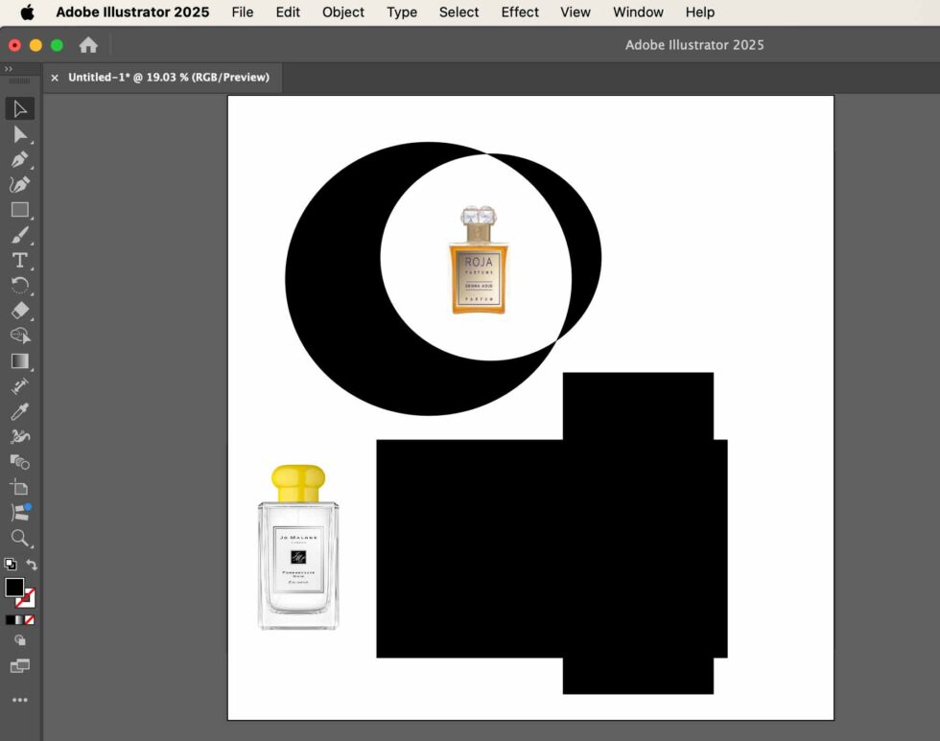The width and height of the screenshot is (940, 741).
Task: Select the Type tool
Action: click(20, 260)
